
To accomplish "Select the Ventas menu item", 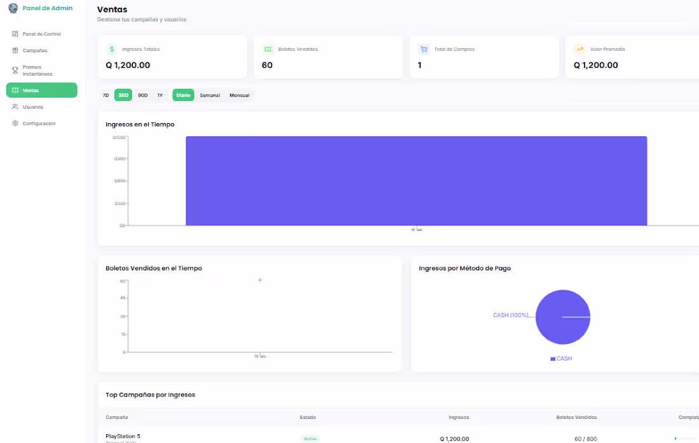I will [x=41, y=90].
